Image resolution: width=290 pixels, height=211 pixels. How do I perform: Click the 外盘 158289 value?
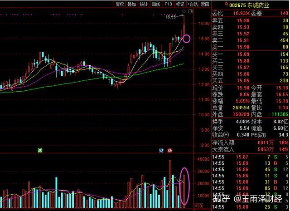coord(241,114)
